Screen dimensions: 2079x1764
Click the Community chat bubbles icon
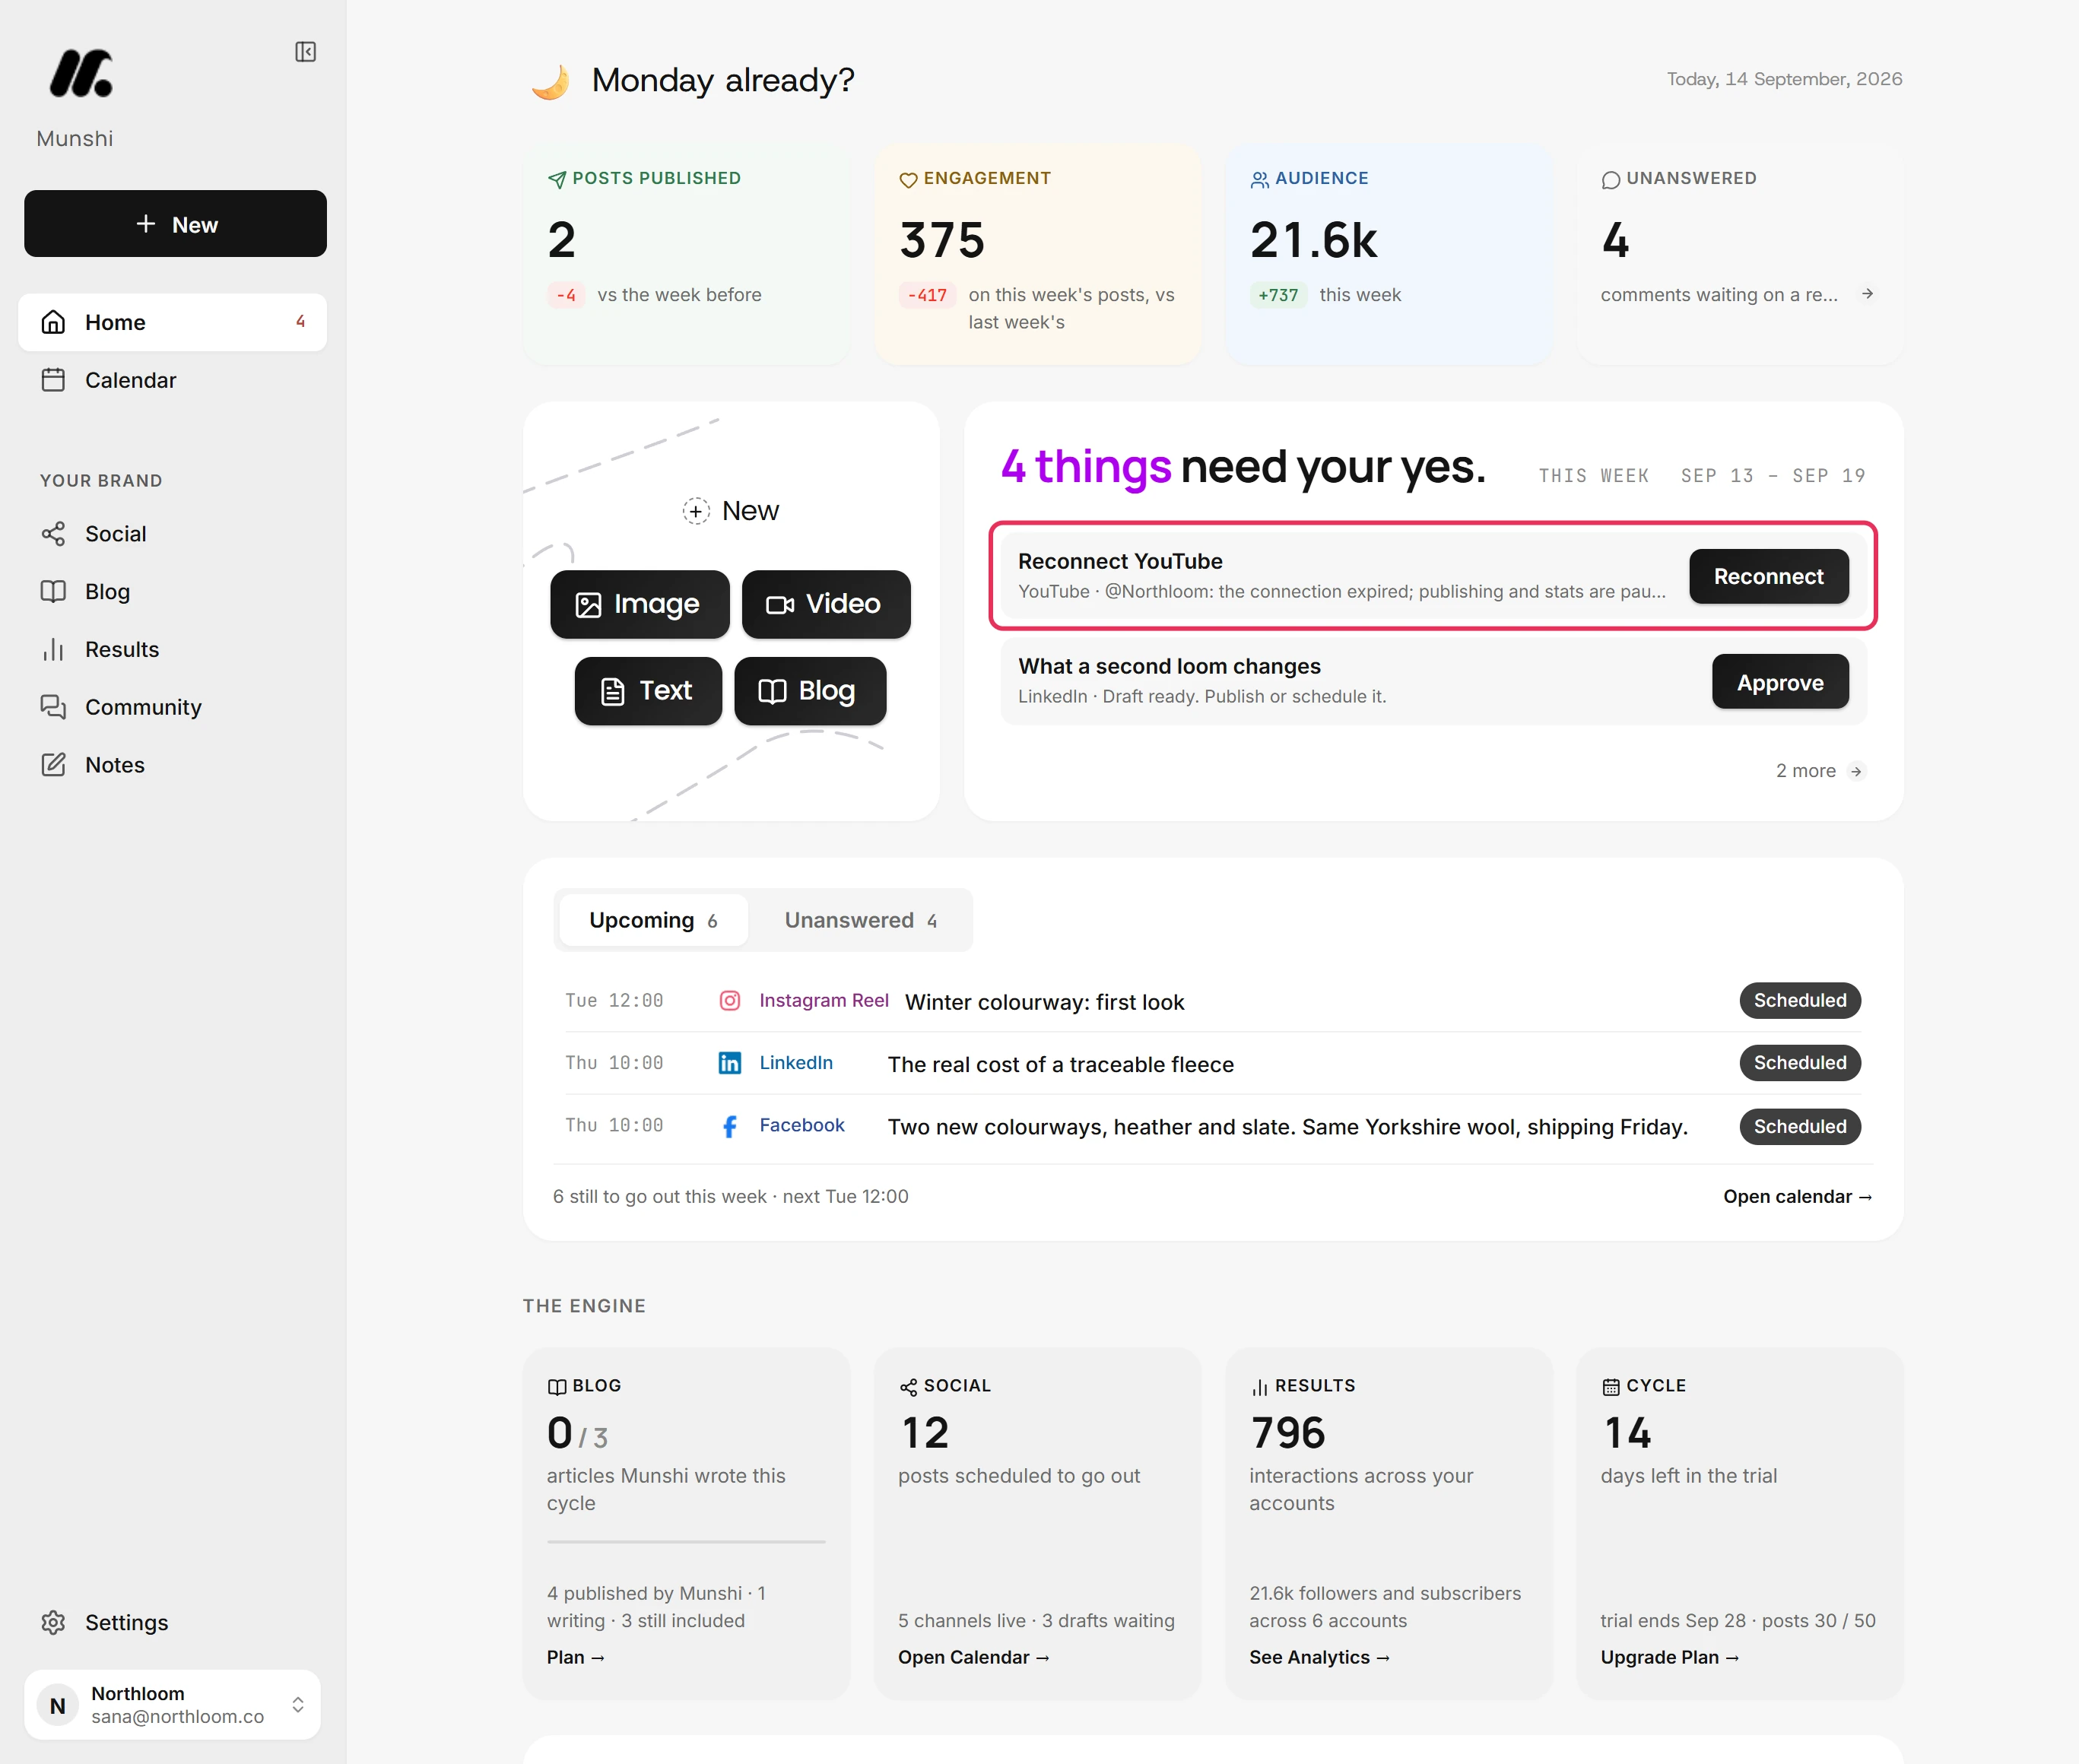[x=53, y=707]
